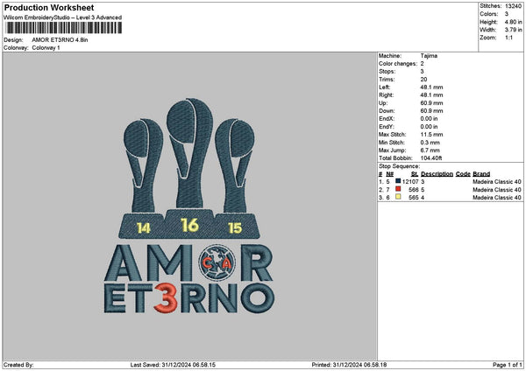Click the 'St.' column header
The width and height of the screenshot is (526, 371).
click(x=415, y=174)
